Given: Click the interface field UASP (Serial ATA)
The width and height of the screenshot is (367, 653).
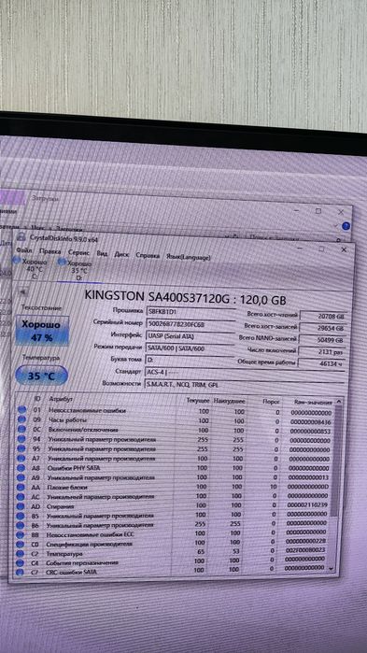Looking at the screenshot, I should coord(191,335).
